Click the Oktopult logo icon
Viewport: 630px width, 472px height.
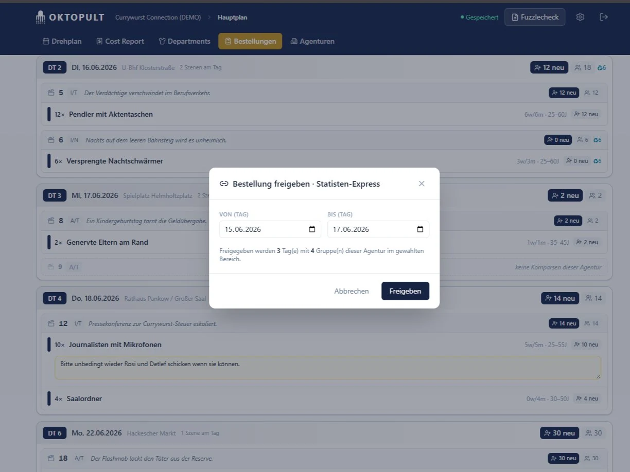pyautogui.click(x=41, y=17)
